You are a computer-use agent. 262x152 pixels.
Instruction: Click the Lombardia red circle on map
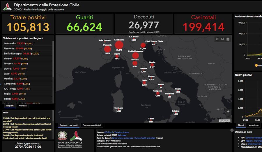[119, 45]
